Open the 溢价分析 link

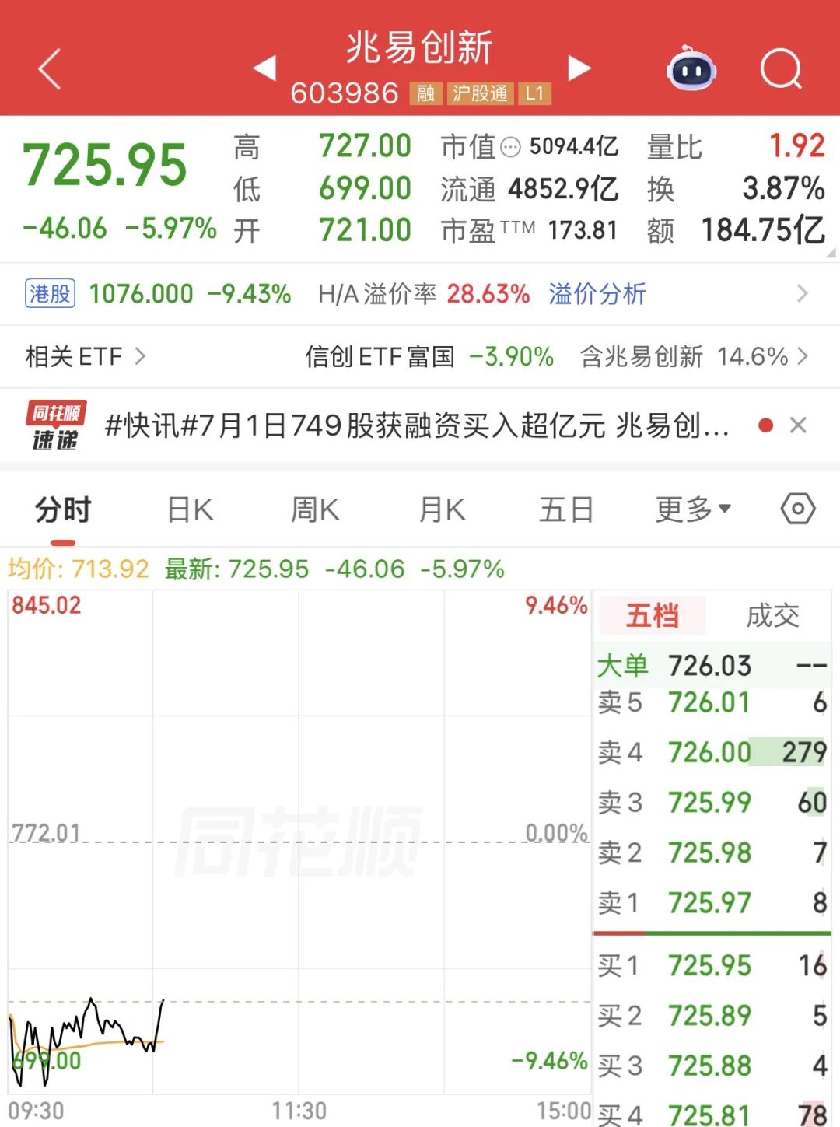[597, 293]
